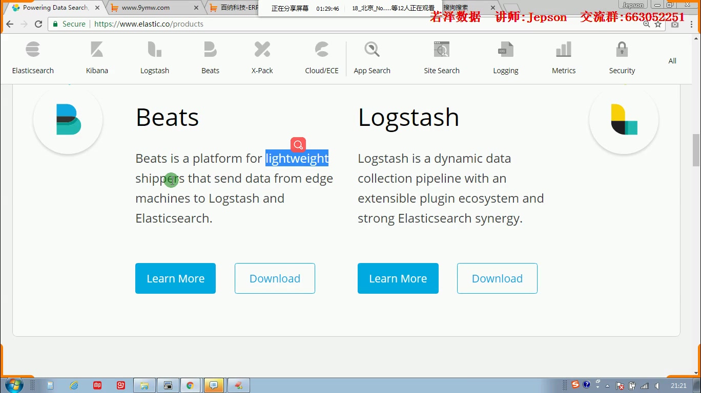Open the Site Search icon
This screenshot has height=393, width=701.
(x=442, y=50)
